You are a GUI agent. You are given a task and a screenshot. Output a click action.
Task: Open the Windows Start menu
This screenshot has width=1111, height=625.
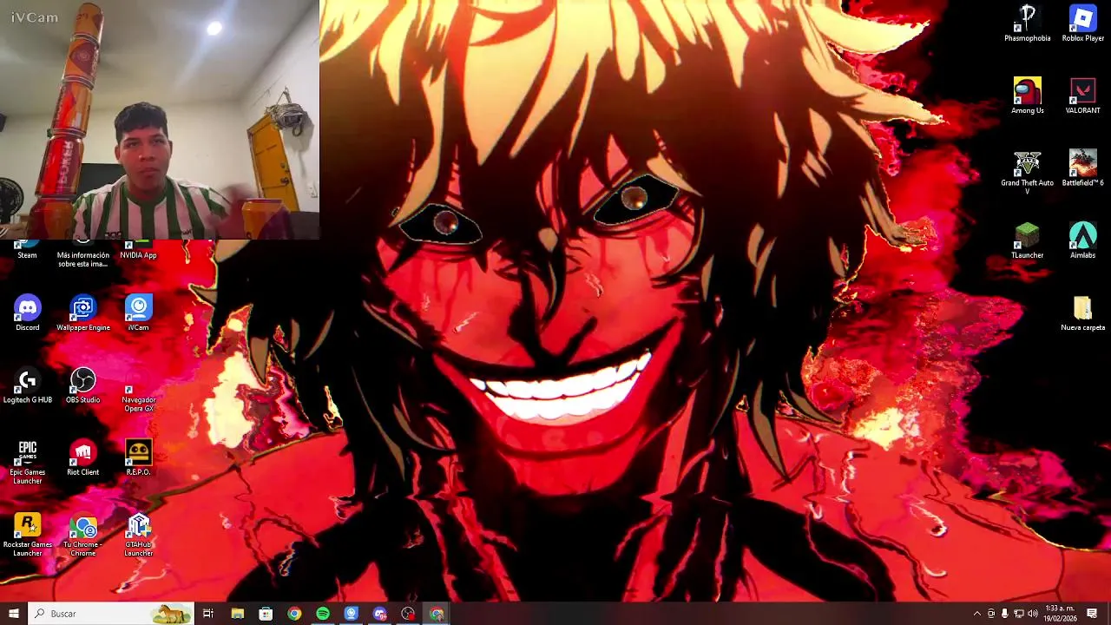point(13,614)
